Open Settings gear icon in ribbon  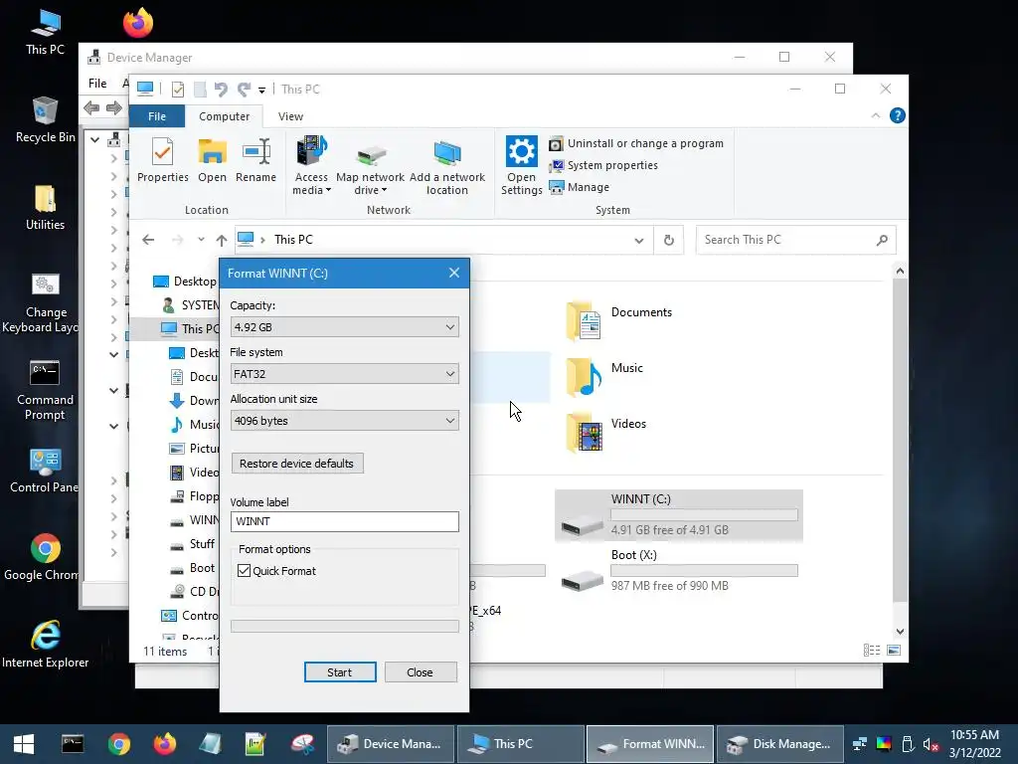click(x=521, y=166)
